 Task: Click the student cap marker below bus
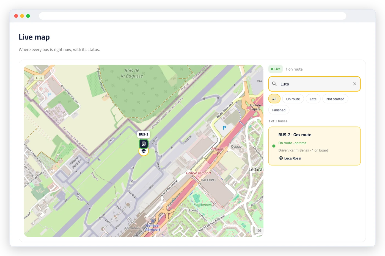[x=144, y=151]
